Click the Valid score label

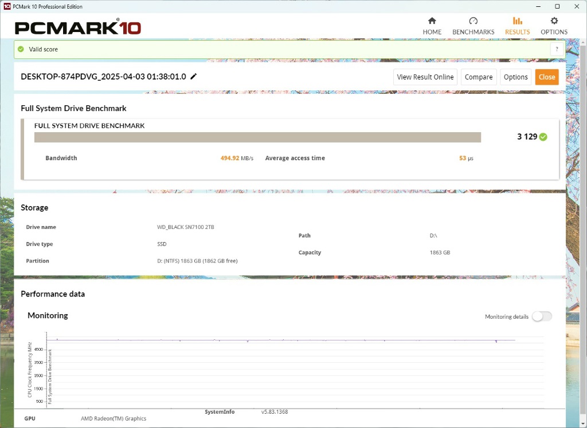tap(44, 49)
